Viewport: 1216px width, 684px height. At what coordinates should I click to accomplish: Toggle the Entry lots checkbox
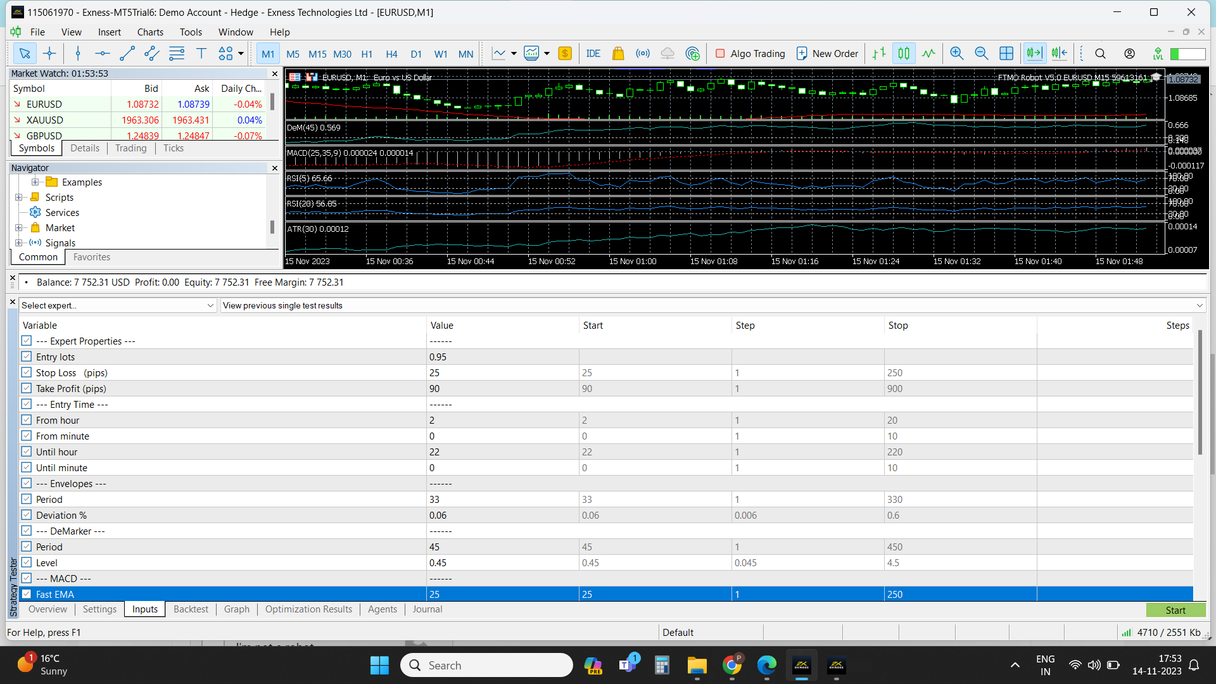click(27, 357)
